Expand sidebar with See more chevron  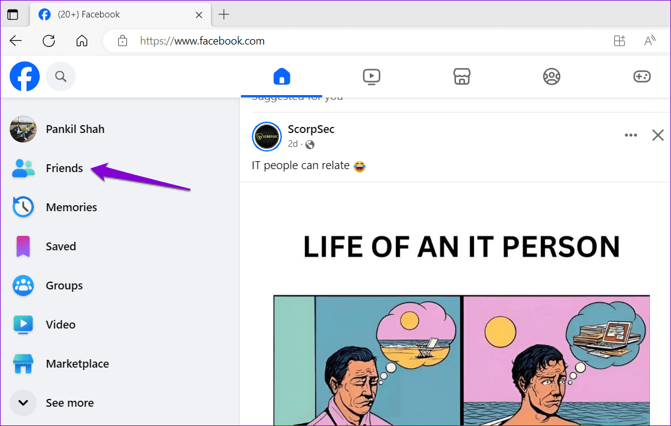coord(23,403)
